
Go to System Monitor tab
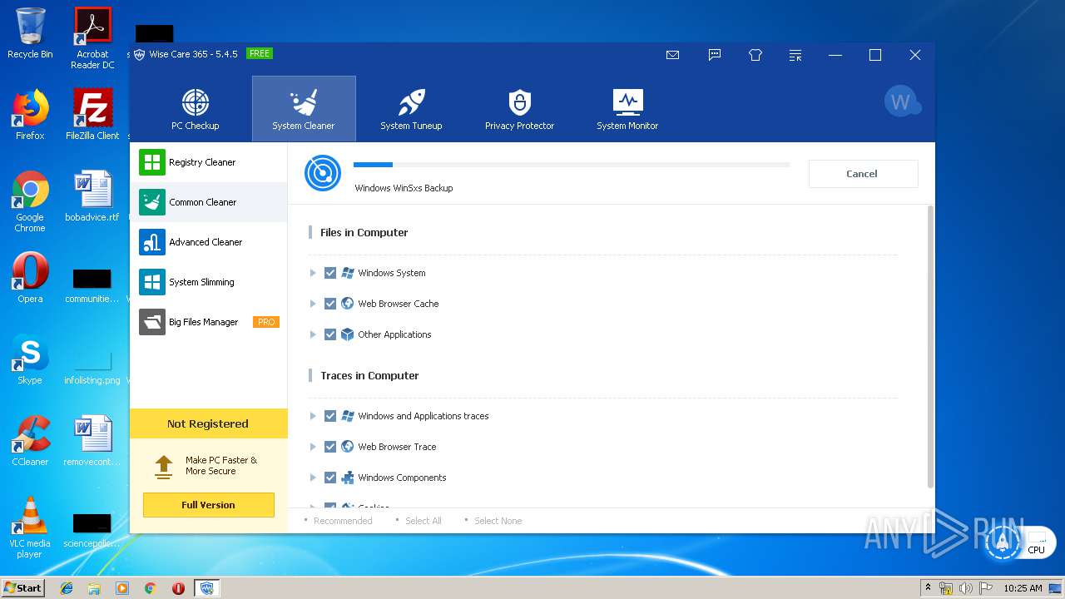point(627,109)
